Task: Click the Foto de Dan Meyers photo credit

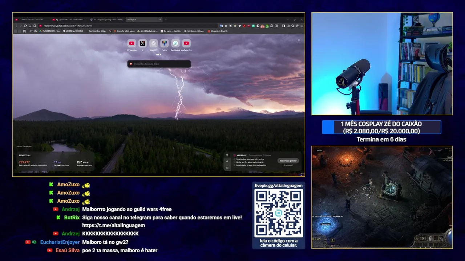Action: pyautogui.click(x=24, y=146)
